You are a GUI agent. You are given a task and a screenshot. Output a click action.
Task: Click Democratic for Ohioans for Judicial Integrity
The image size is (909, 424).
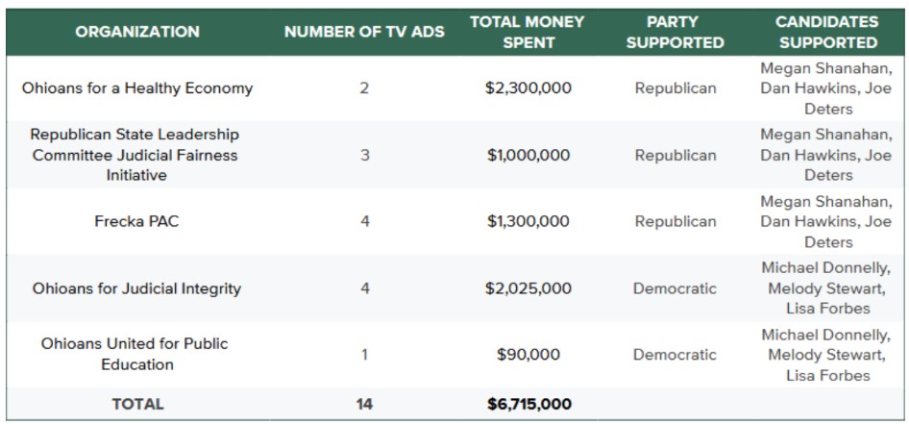coord(675,288)
